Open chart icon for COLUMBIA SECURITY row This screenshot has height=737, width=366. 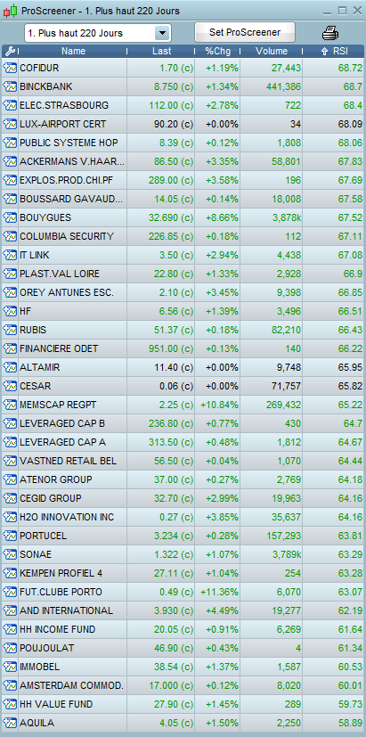(10, 236)
